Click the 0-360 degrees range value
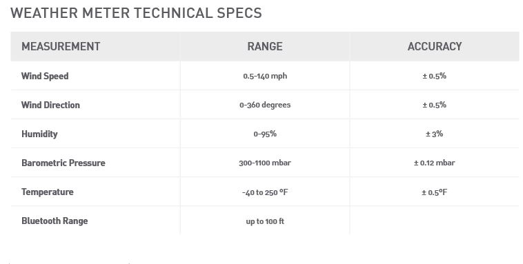This screenshot has width=523, height=264. (x=265, y=105)
